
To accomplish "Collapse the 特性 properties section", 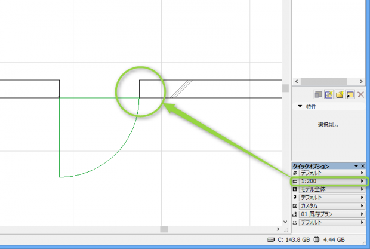I will coord(300,107).
